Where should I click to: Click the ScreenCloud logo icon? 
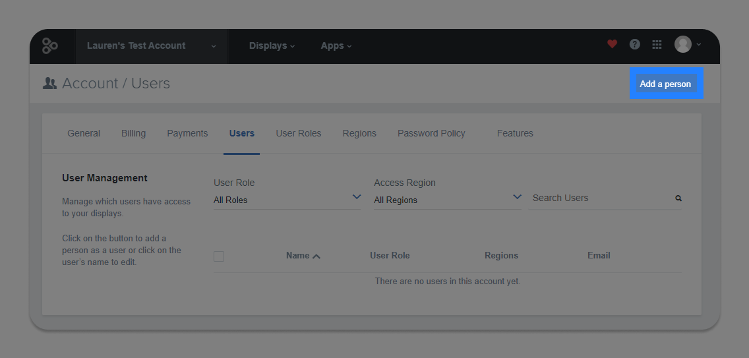pyautogui.click(x=50, y=46)
